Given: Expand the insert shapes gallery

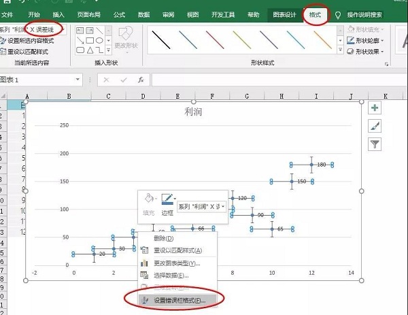Looking at the screenshot, I should (x=109, y=50).
